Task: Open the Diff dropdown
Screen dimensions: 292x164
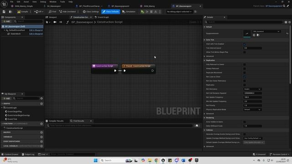Action: point(39,11)
